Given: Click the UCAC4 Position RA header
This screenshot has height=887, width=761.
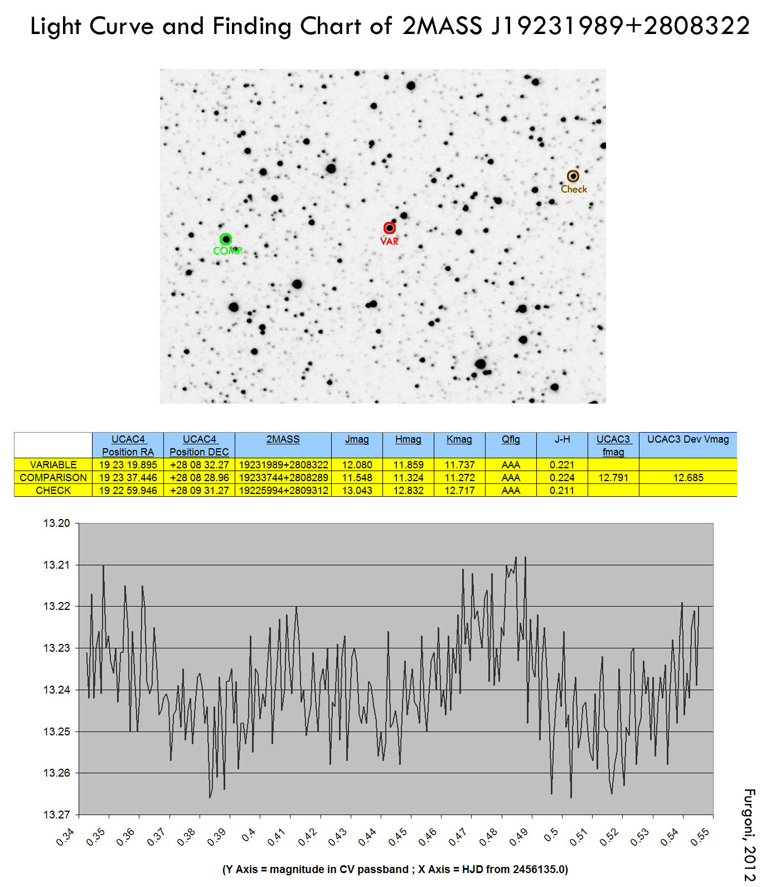Looking at the screenshot, I should click(128, 445).
